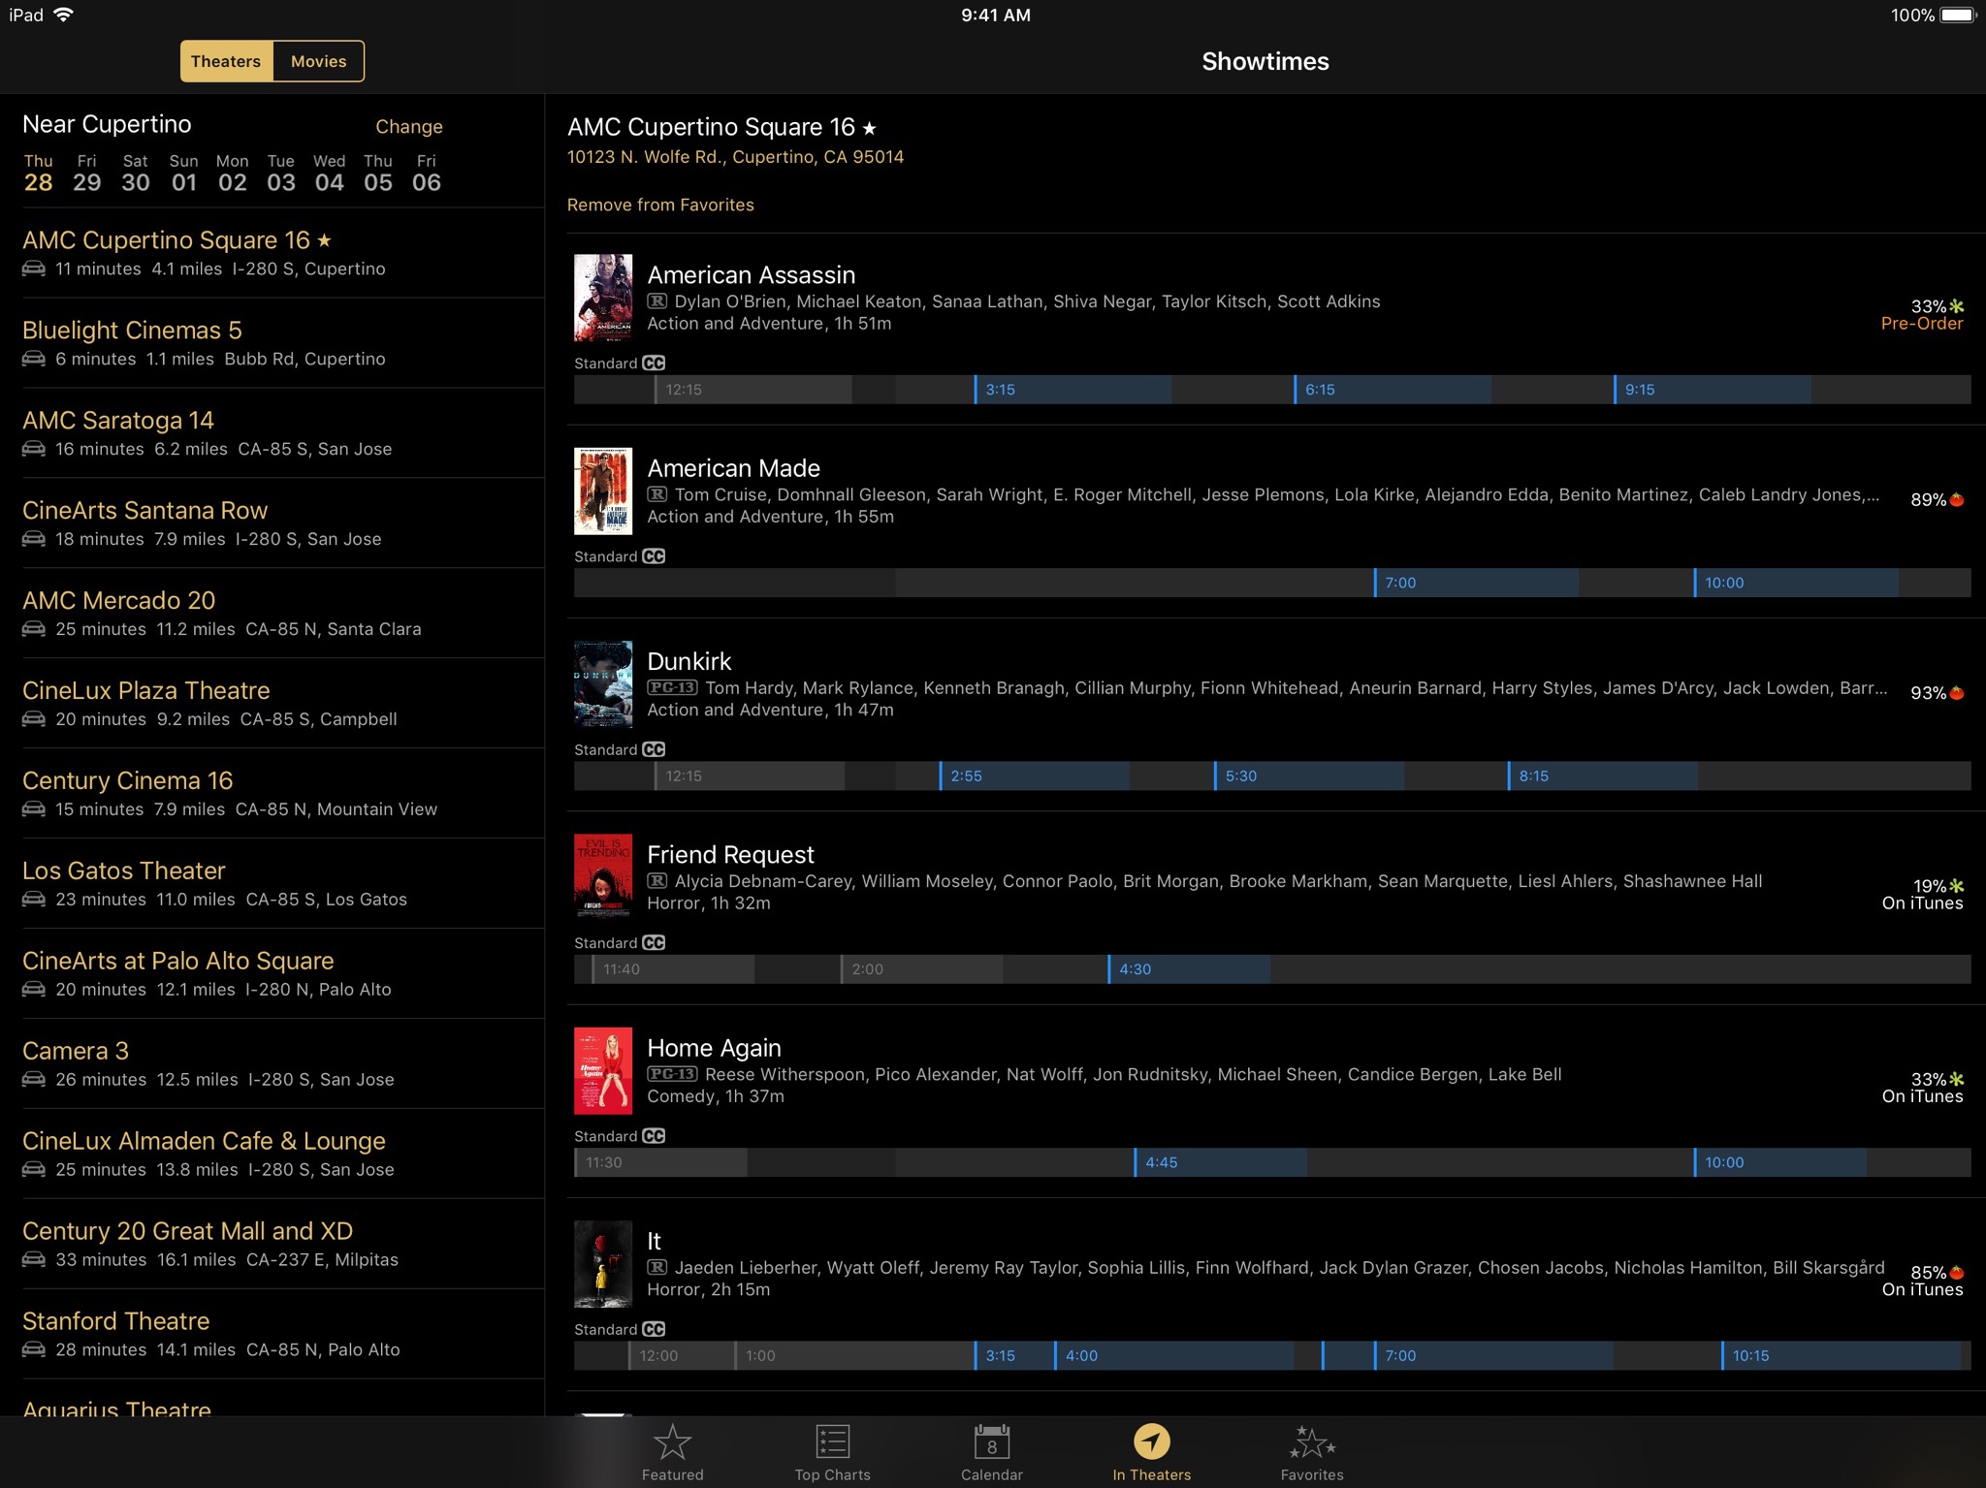
Task: Select Thu 28 in the date strip
Action: tap(39, 174)
